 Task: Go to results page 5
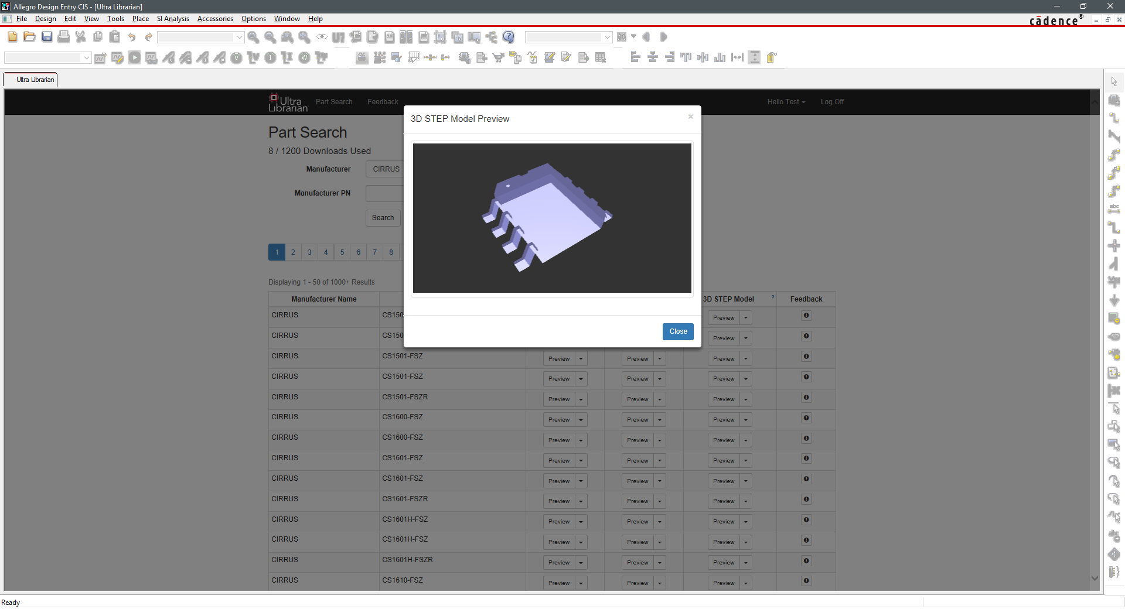[342, 252]
